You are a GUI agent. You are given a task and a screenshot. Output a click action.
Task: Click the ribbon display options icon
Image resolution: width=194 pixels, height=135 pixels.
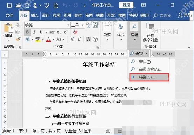pos(144,5)
